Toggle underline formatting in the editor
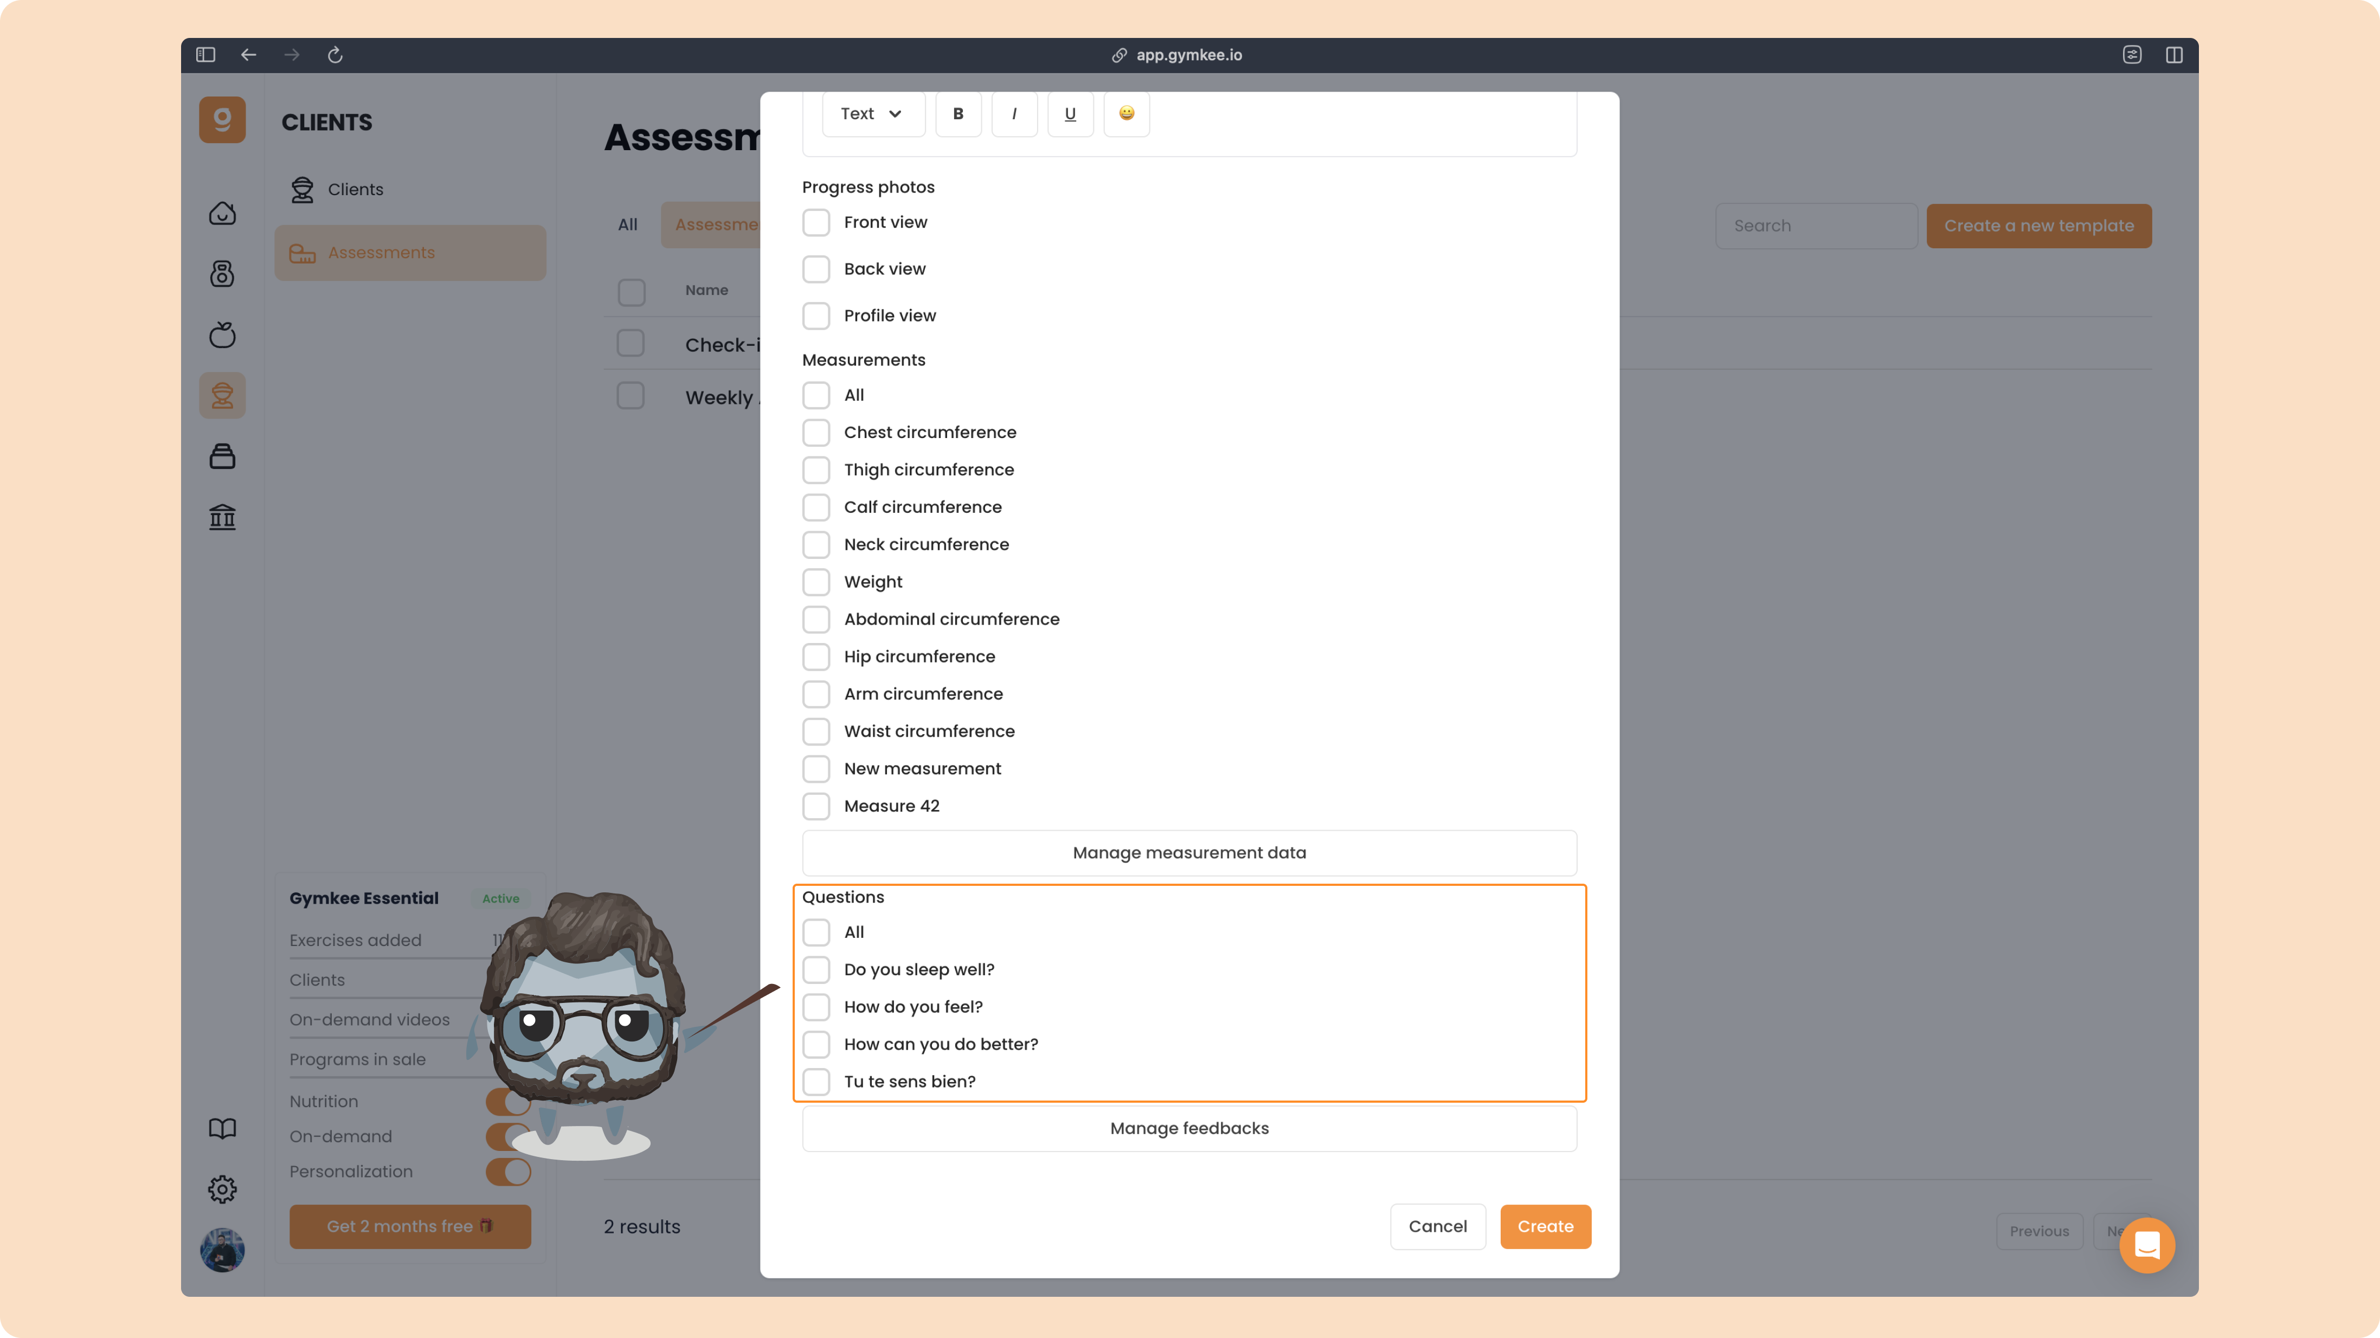The image size is (2380, 1338). click(1070, 114)
